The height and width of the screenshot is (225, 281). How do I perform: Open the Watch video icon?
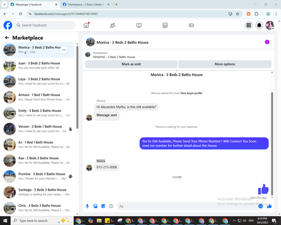pos(139,25)
